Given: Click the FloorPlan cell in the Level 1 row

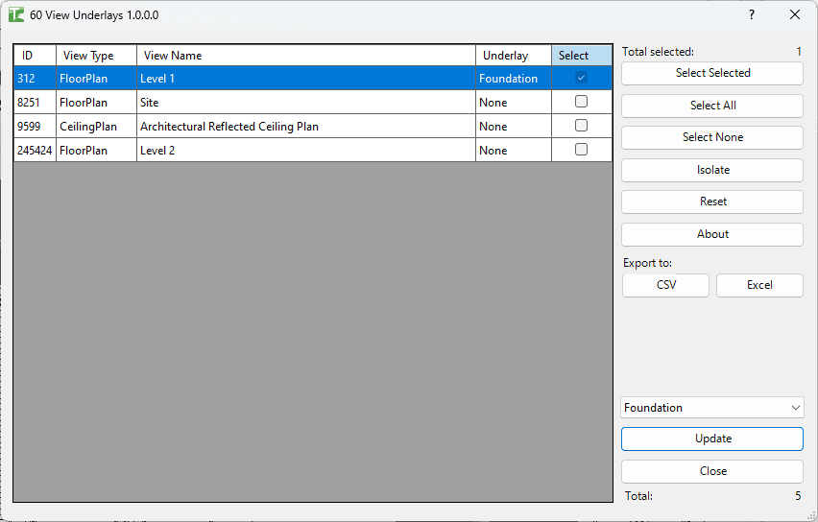Looking at the screenshot, I should pos(97,79).
